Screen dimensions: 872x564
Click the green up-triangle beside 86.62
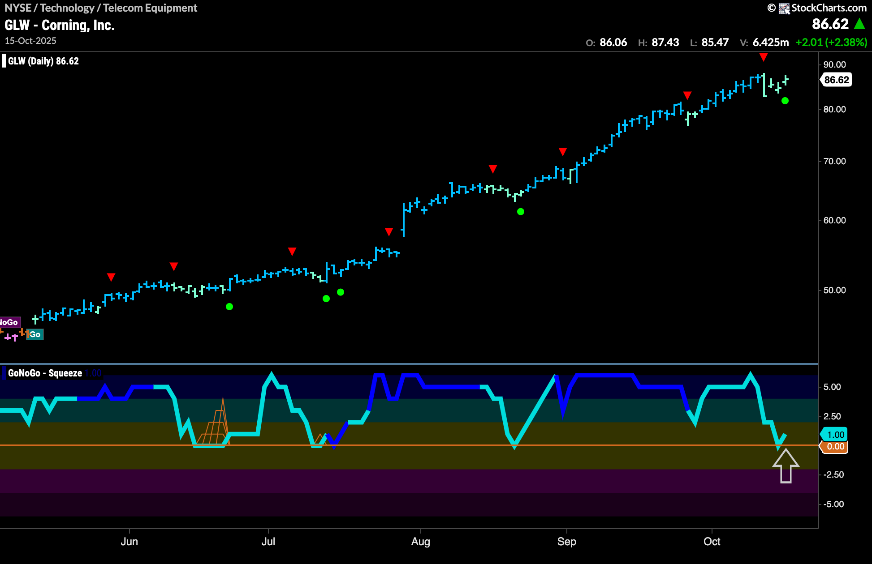point(860,24)
